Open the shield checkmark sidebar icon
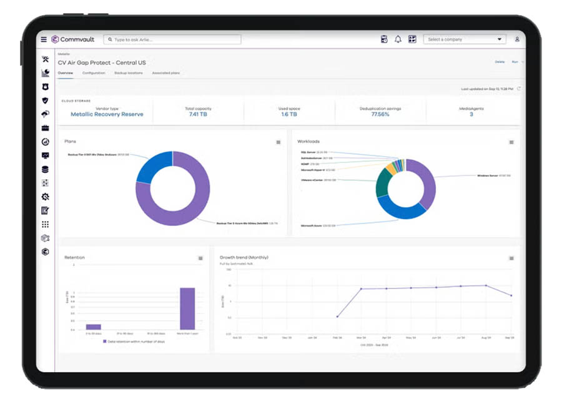This screenshot has width=562, height=407. pos(45,101)
